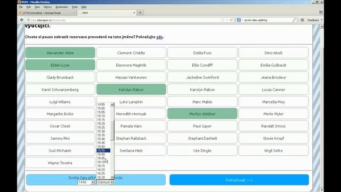
Task: Select teacher Suzi Michalek
Action: click(x=60, y=150)
